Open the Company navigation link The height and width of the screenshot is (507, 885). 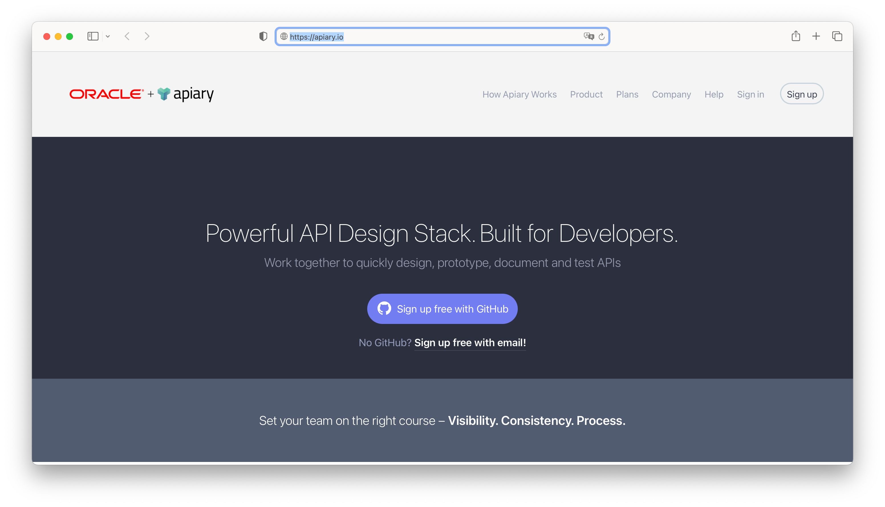(671, 94)
